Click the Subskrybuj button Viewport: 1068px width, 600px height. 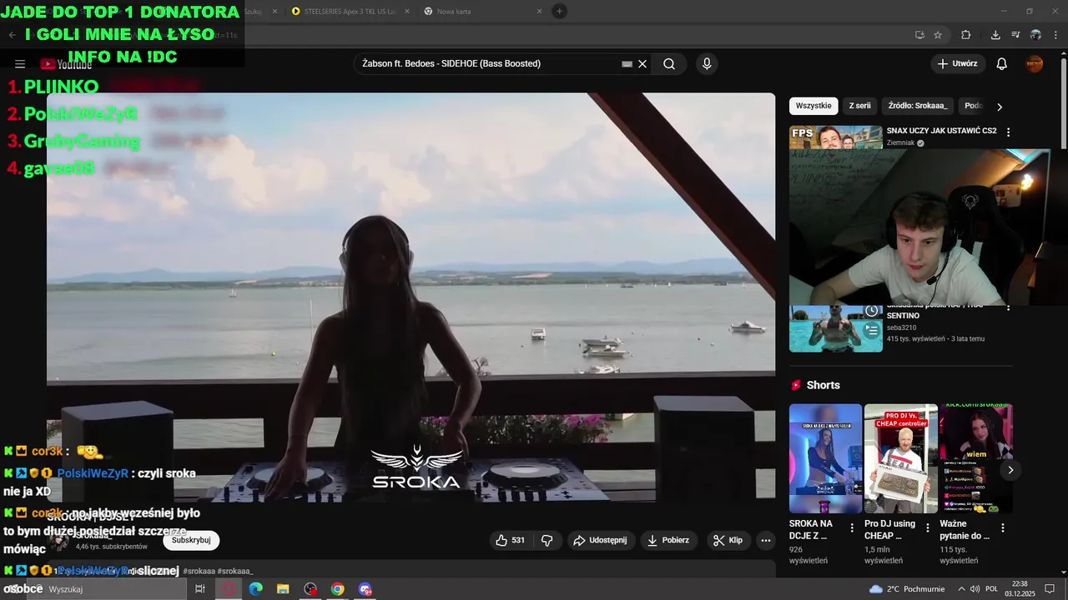(191, 540)
